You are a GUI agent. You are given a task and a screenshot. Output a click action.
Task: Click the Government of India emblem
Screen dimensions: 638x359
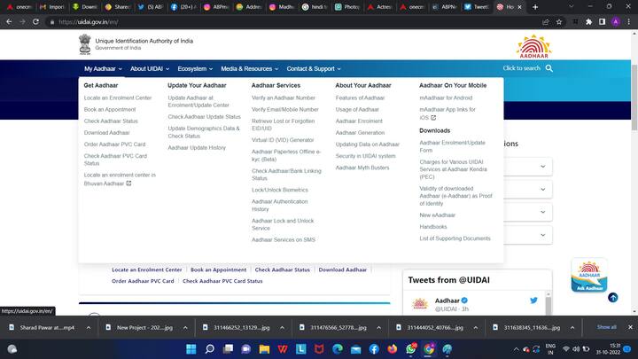pyautogui.click(x=84, y=44)
